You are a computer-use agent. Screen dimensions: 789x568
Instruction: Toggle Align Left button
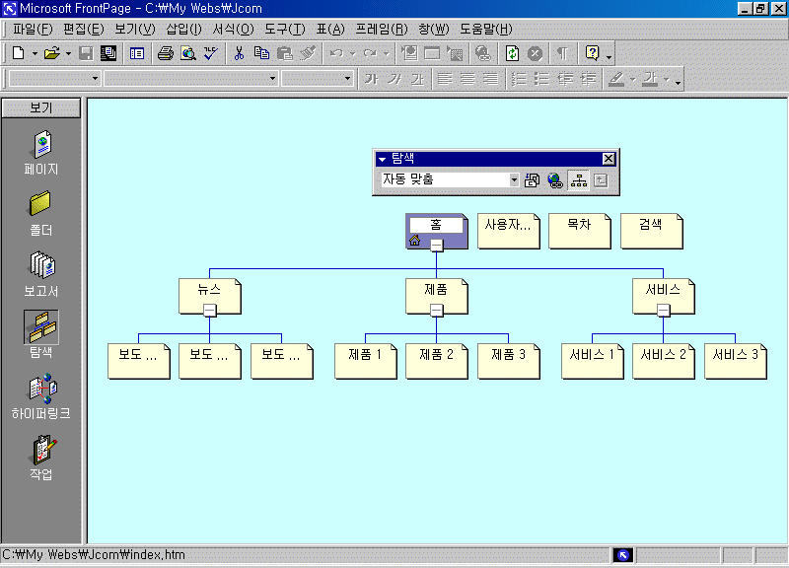(x=445, y=79)
